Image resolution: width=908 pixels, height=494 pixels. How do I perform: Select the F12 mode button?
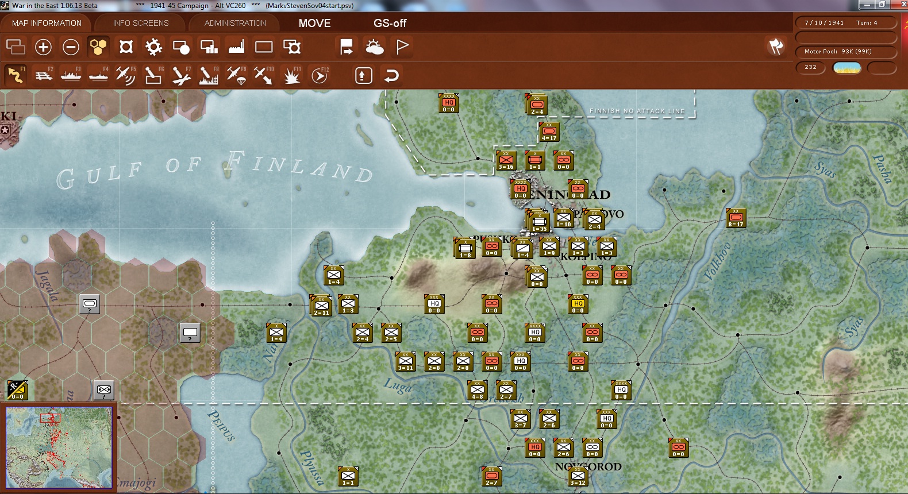(x=320, y=75)
